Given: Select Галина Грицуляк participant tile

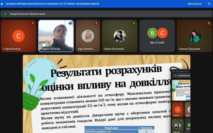Looking at the screenshot, I should coord(194,36).
